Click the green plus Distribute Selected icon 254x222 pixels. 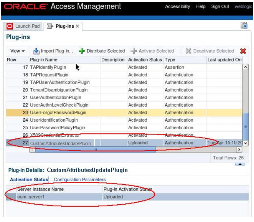coord(82,51)
